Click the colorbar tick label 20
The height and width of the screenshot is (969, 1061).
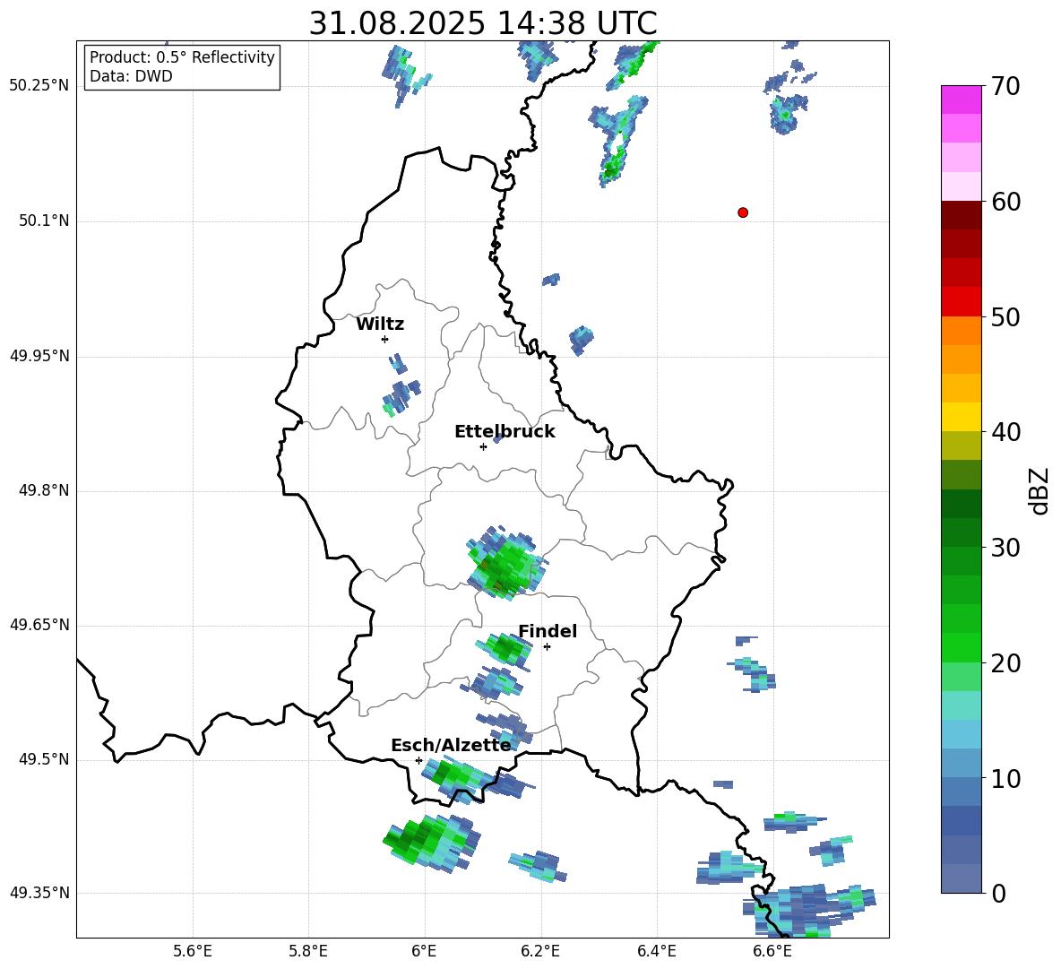coord(1005,663)
